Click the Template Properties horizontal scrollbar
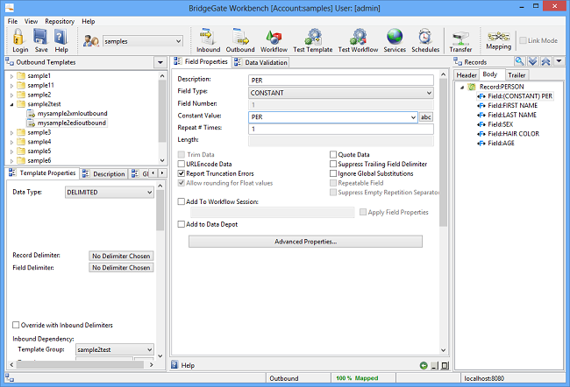The width and height of the screenshot is (570, 387). pos(81,364)
